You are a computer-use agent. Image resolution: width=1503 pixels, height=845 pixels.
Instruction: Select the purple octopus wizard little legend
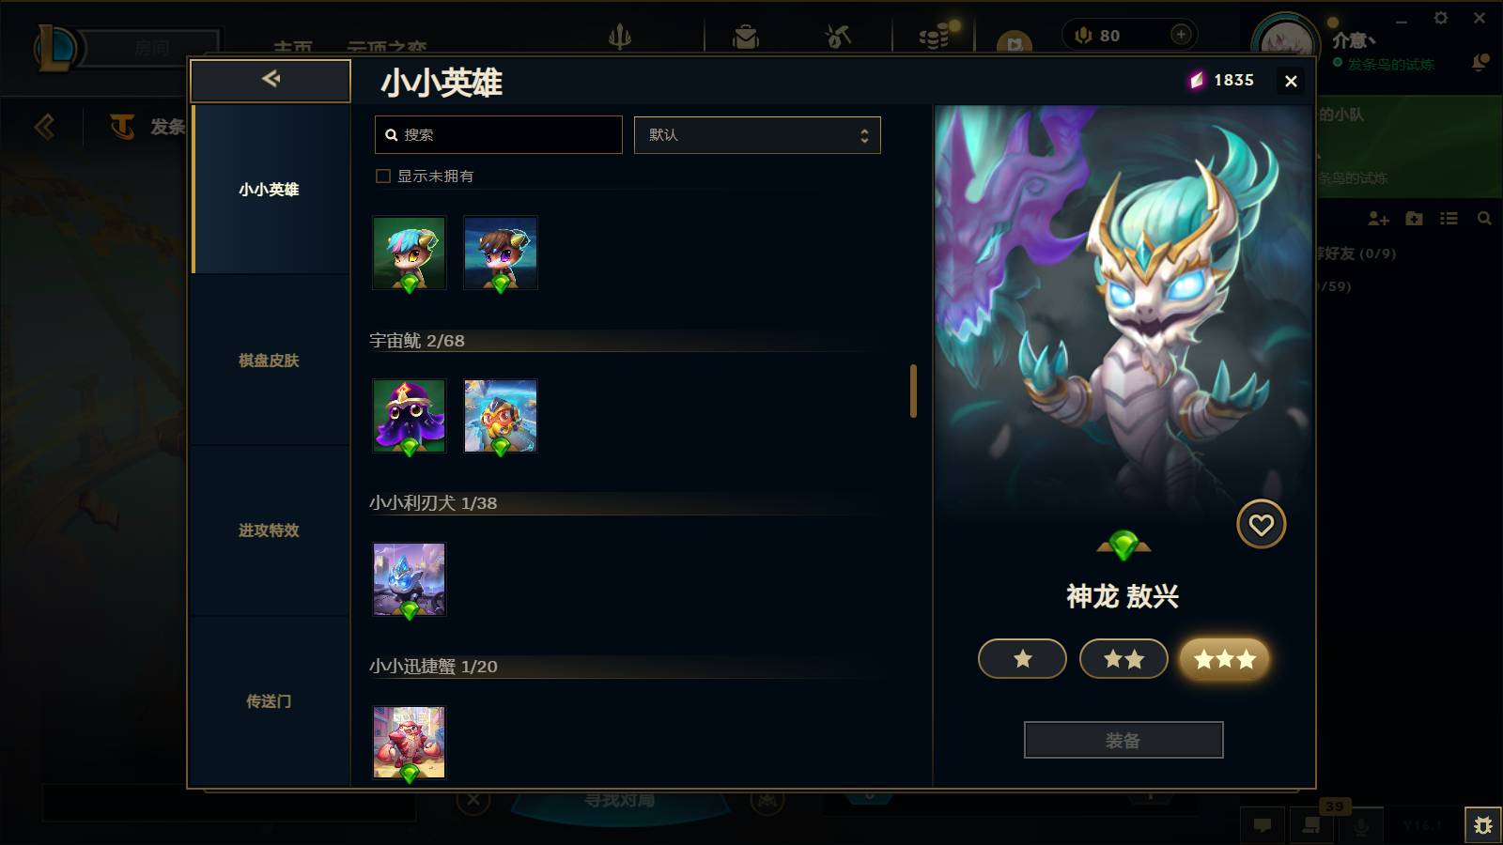[x=409, y=416]
